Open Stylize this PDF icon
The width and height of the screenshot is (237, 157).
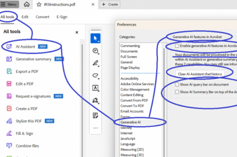click(9, 121)
